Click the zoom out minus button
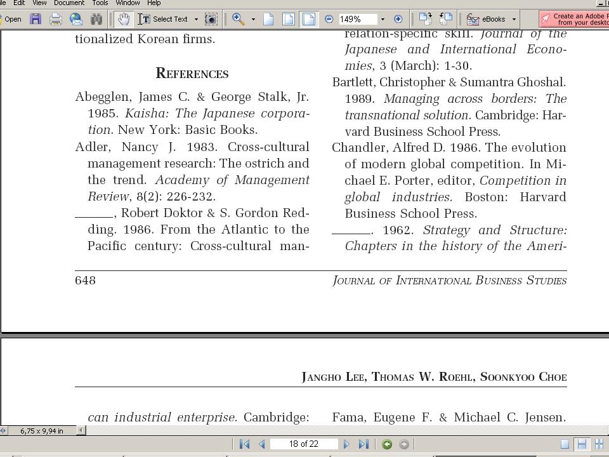The image size is (609, 457). coord(329,19)
